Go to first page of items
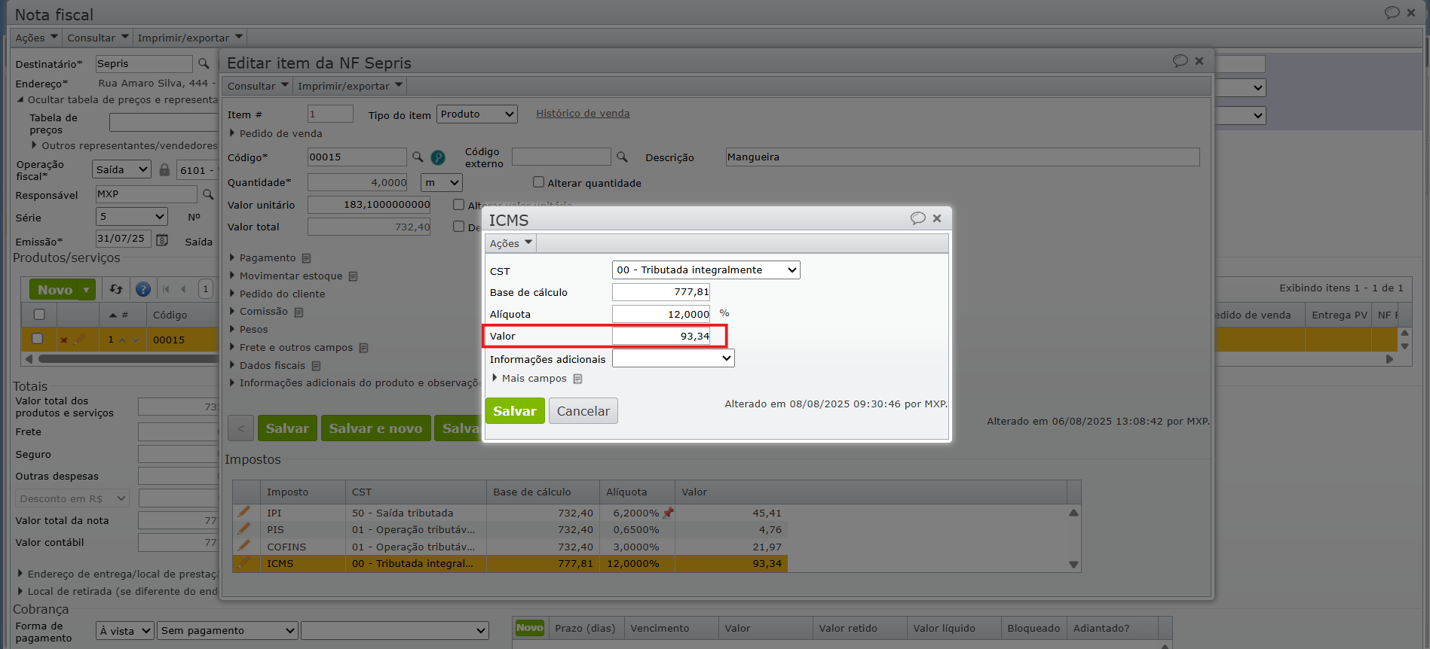Image resolution: width=1430 pixels, height=649 pixels. point(166,289)
